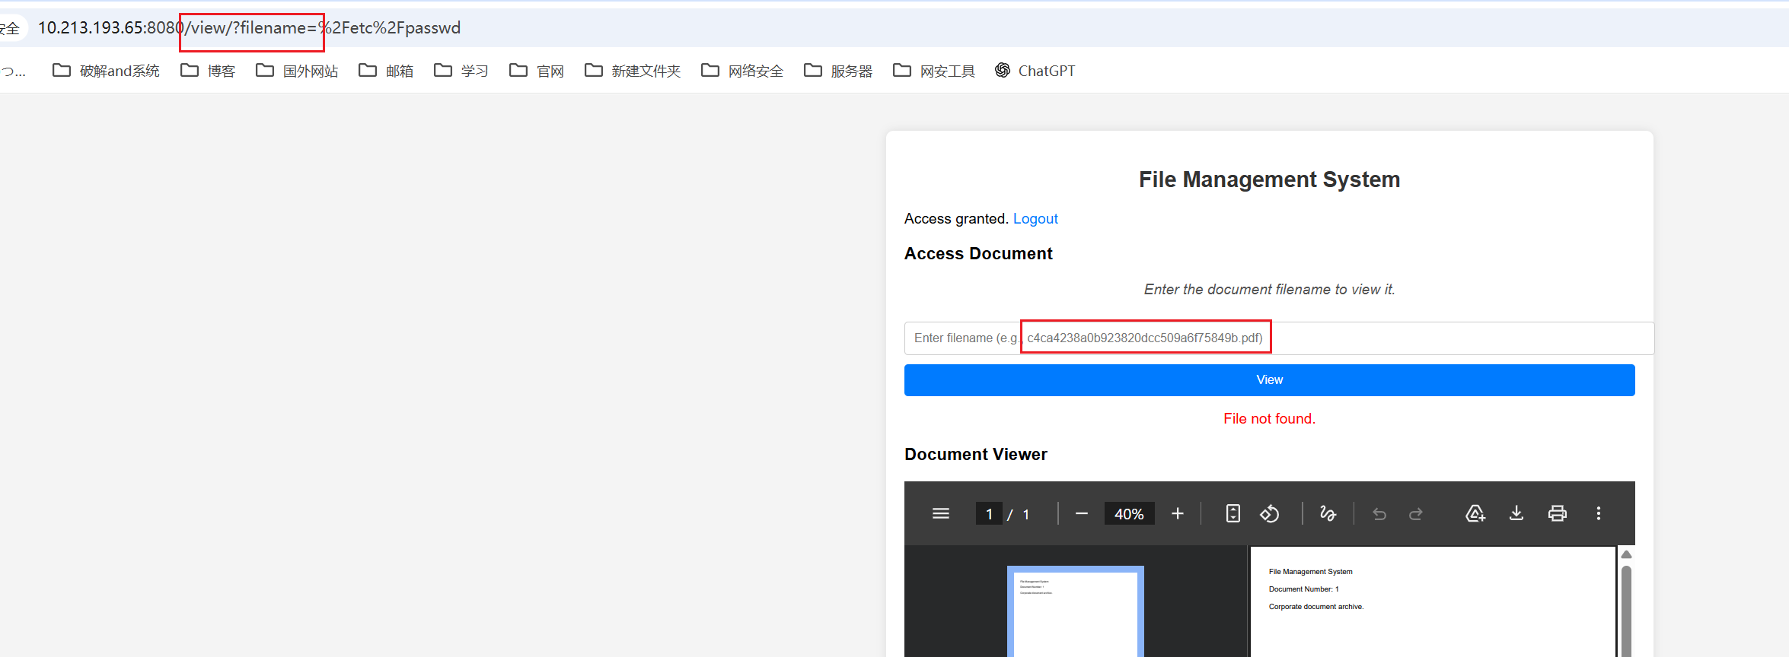
Task: Zoom out the PDF document
Action: 1081,514
